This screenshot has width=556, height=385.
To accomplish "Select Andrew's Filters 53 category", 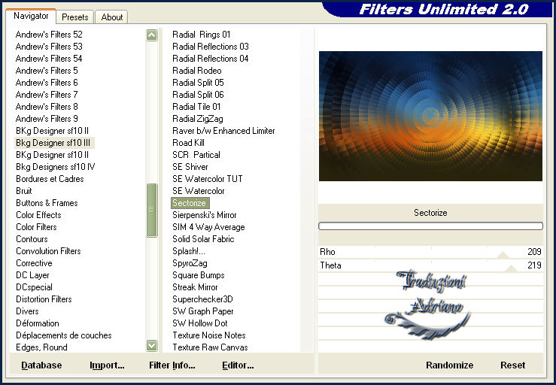I will click(49, 47).
